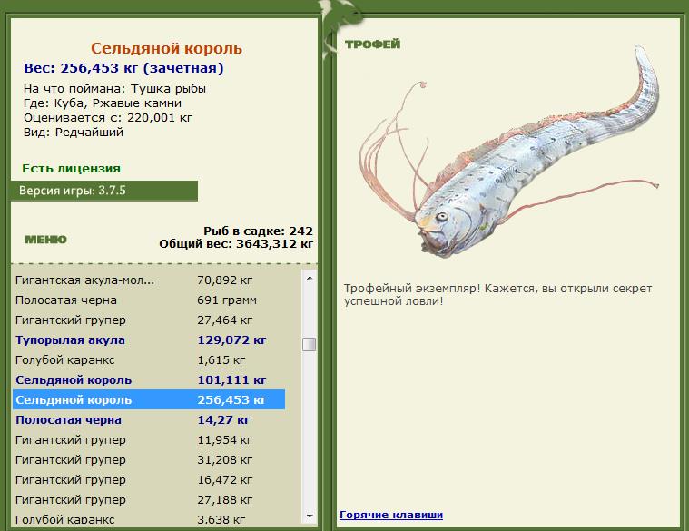Select Полосатая черна 14,27 кг row
The width and height of the screenshot is (689, 531).
149,420
